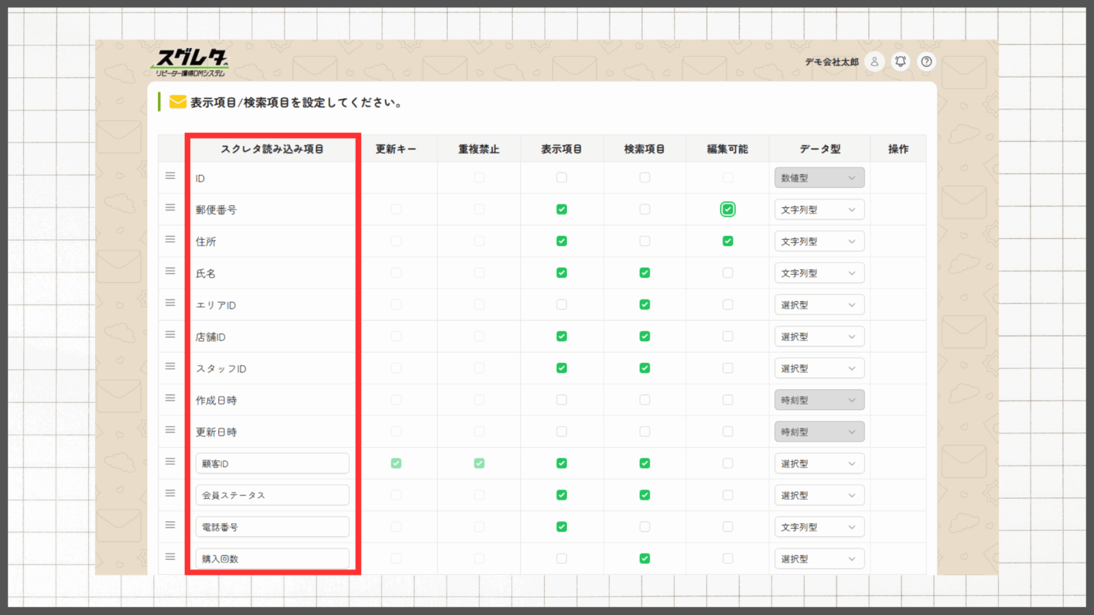Click drag handle for 郵便番号 row
The image size is (1094, 615).
(170, 208)
